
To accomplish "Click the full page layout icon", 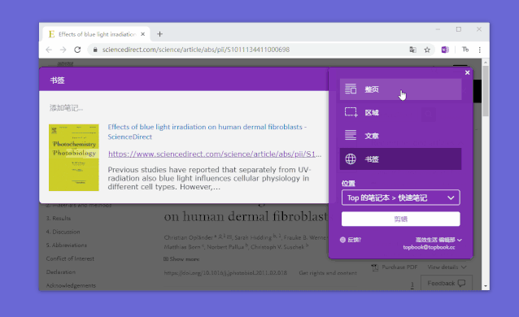I will pyautogui.click(x=351, y=89).
